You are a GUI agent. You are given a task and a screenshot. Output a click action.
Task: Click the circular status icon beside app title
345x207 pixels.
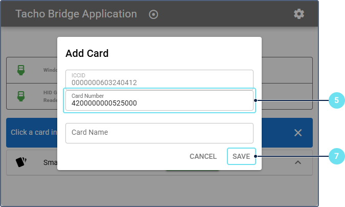(153, 14)
